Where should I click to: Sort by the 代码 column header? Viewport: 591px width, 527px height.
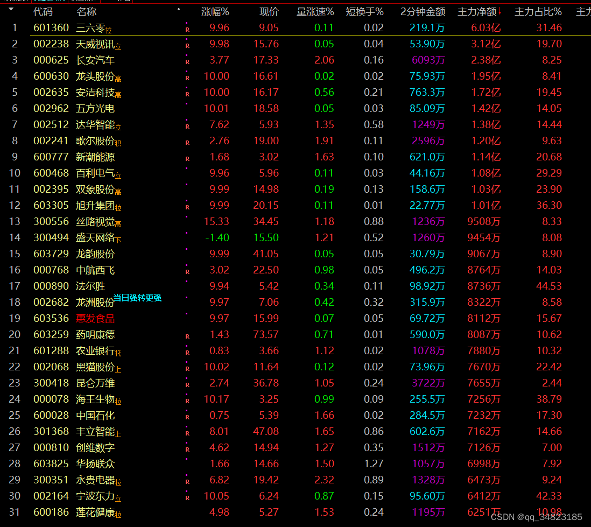click(43, 12)
